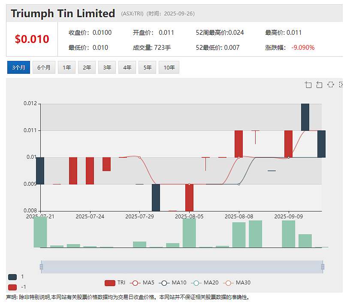
Task: Switch to the 6个月 range tab
Action: click(x=44, y=67)
